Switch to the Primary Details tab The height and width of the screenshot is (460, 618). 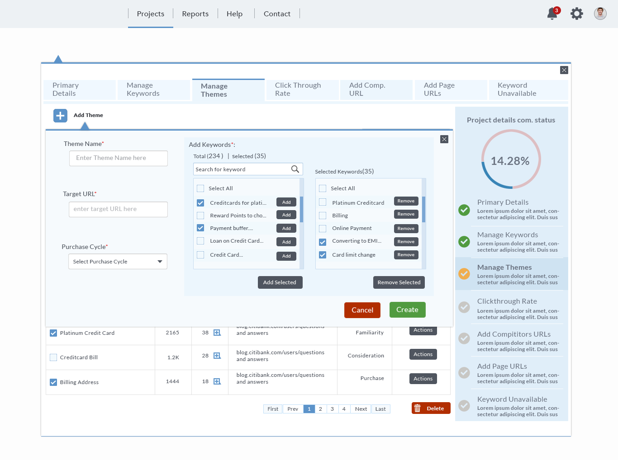[x=80, y=89]
